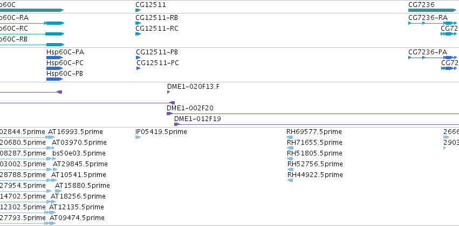Viewport: 459px width, 226px height.
Task: Open the CG12511-RB transcript label
Action: click(156, 18)
